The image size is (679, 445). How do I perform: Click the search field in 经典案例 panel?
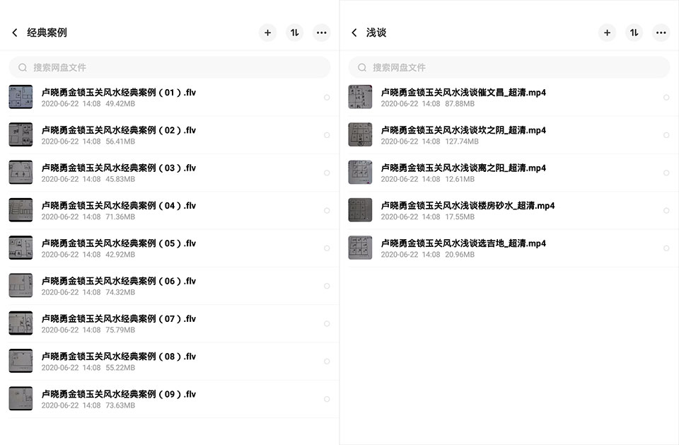170,67
